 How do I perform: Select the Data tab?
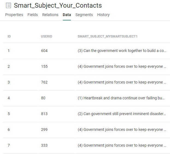[67, 15]
